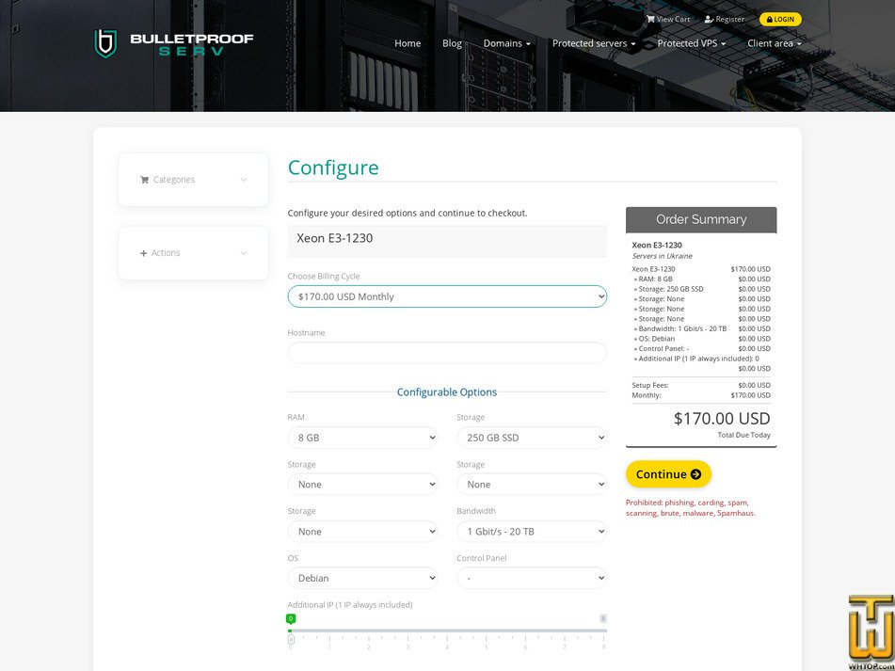Viewport: 895px width, 671px height.
Task: Open the Storage 250 GB SSD dropdown
Action: [532, 438]
